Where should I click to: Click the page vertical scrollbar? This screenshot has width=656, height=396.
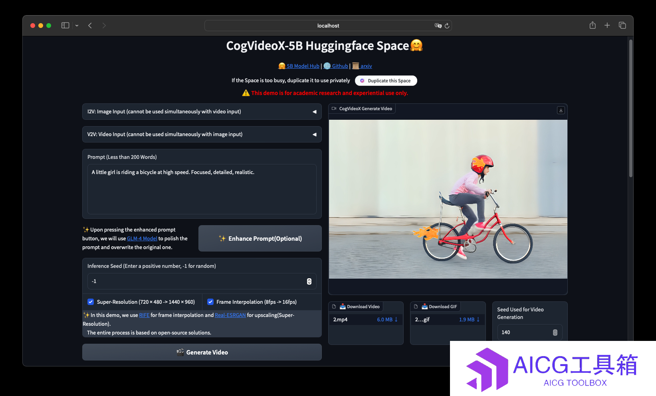[x=631, y=108]
